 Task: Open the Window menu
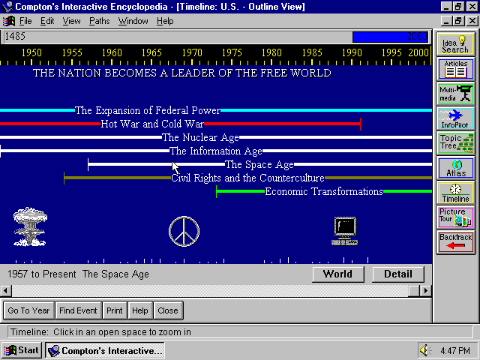click(x=133, y=21)
